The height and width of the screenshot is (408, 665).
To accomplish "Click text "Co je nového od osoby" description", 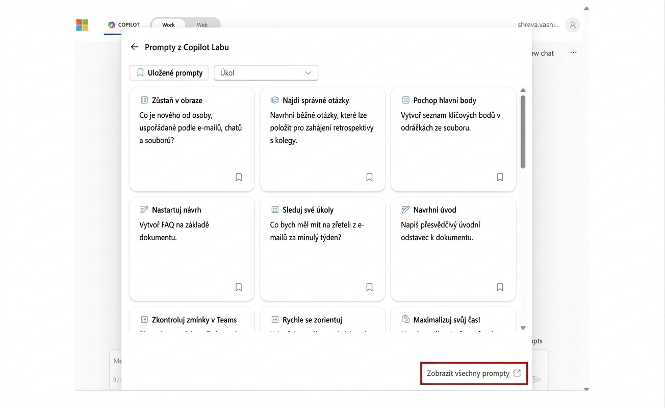I will click(191, 127).
